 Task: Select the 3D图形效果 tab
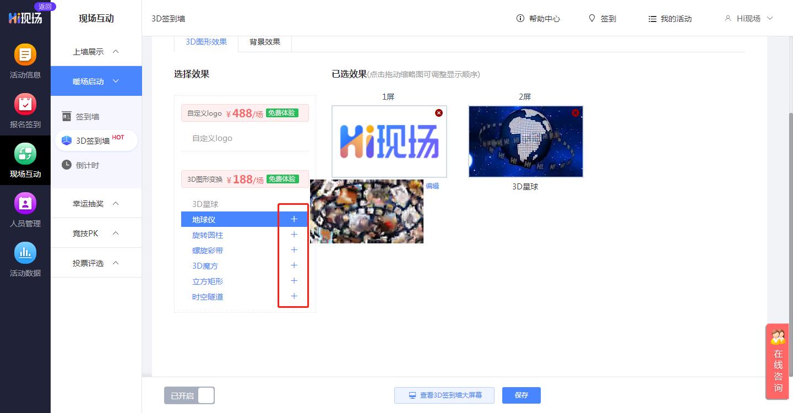pyautogui.click(x=206, y=41)
